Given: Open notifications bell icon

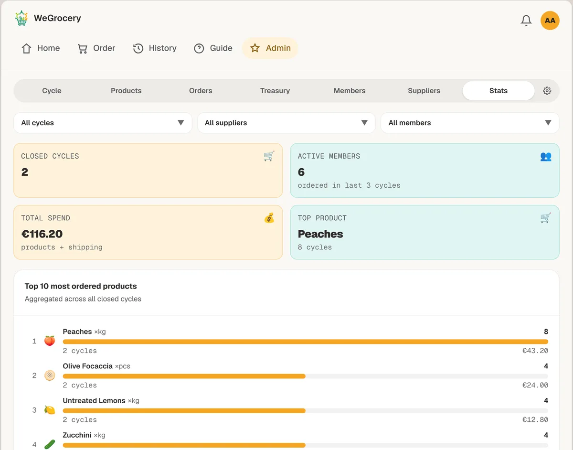Looking at the screenshot, I should click(526, 21).
